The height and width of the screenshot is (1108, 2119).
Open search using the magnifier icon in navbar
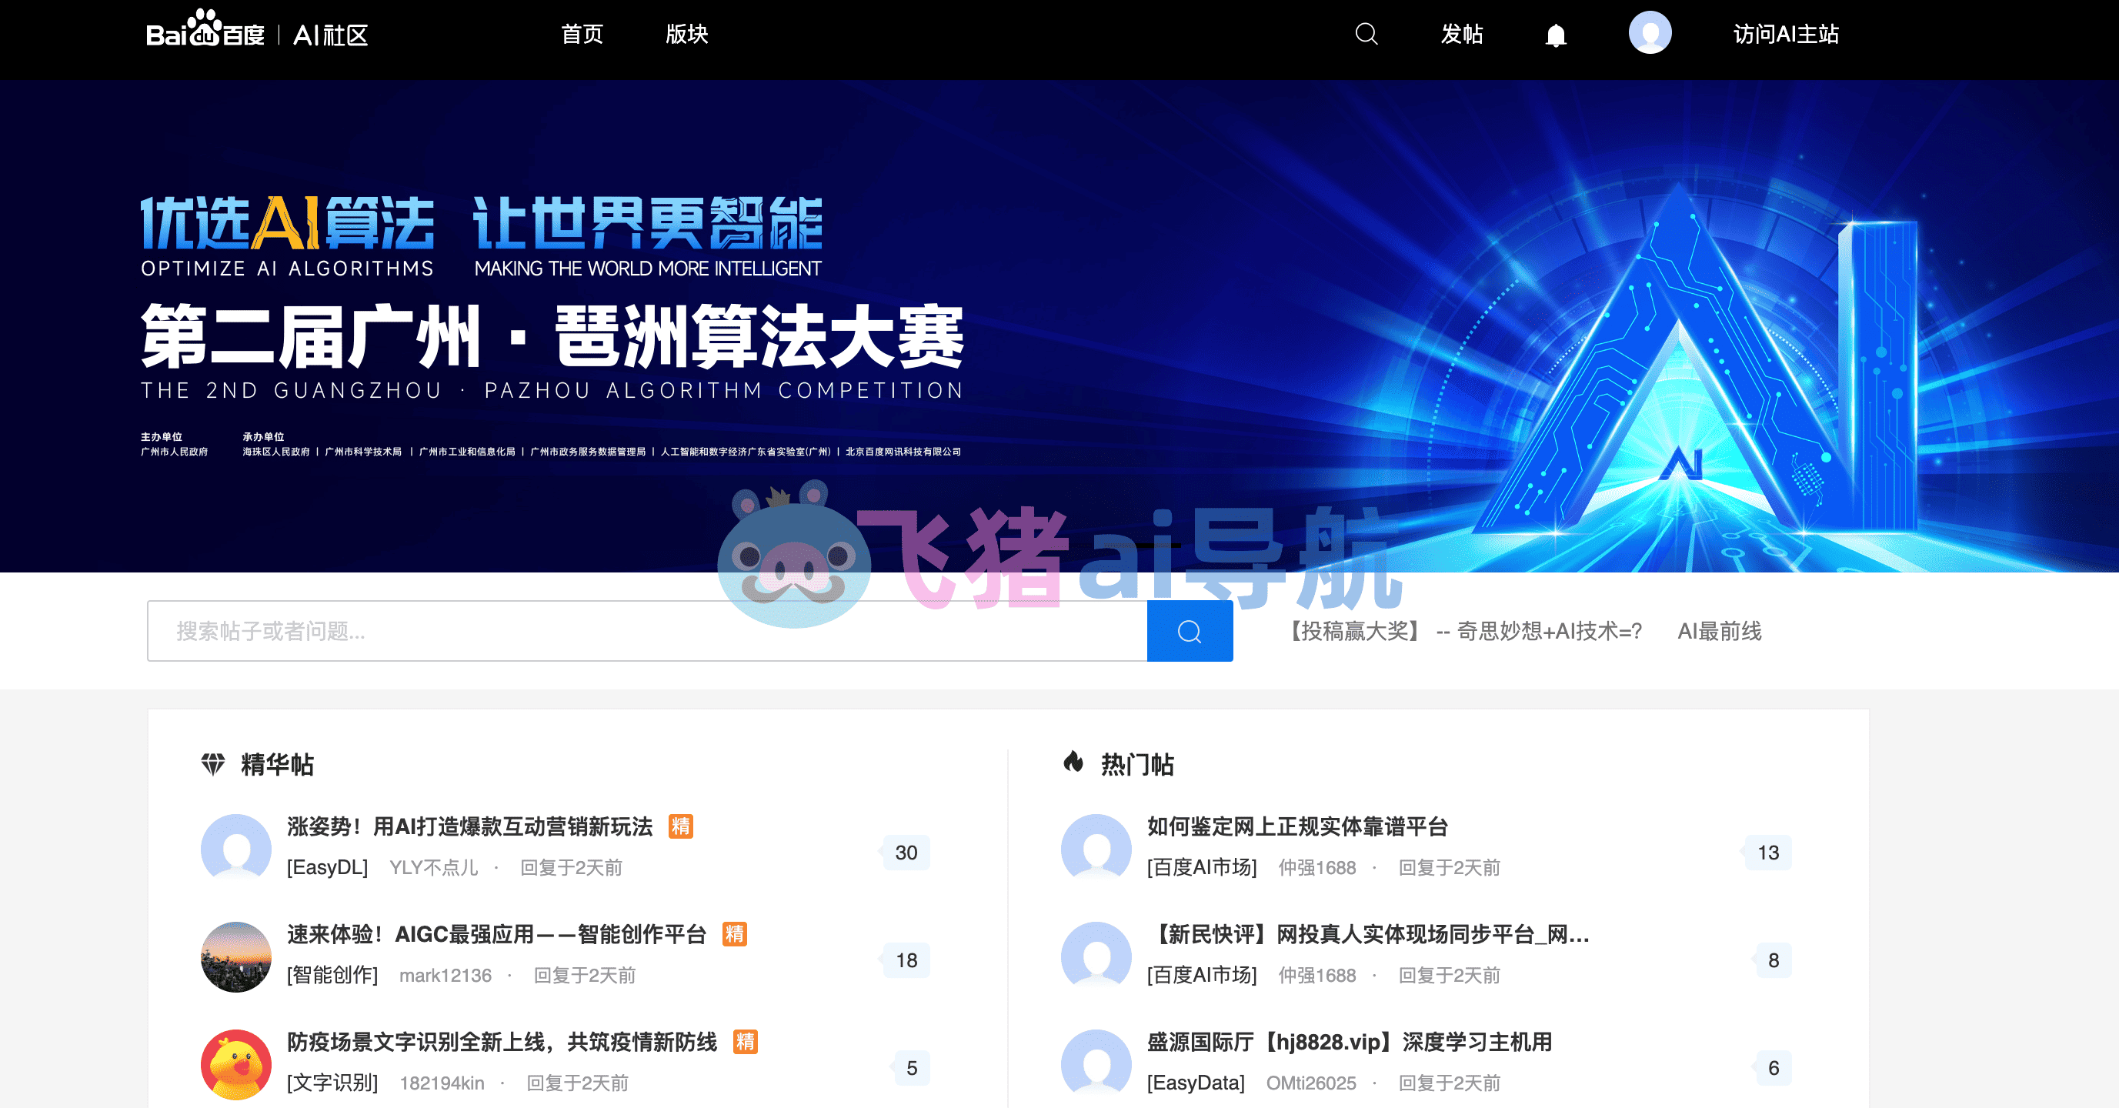click(1366, 34)
